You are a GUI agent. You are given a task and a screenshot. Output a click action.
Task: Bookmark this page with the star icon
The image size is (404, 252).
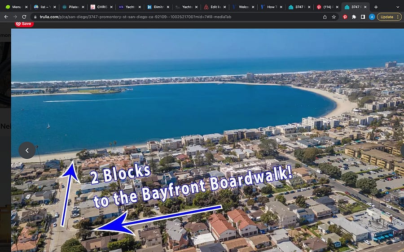[x=334, y=17]
